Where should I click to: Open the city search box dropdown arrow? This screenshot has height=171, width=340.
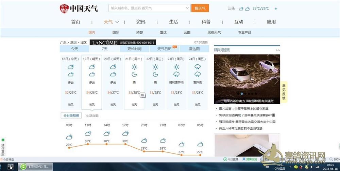coord(187,8)
